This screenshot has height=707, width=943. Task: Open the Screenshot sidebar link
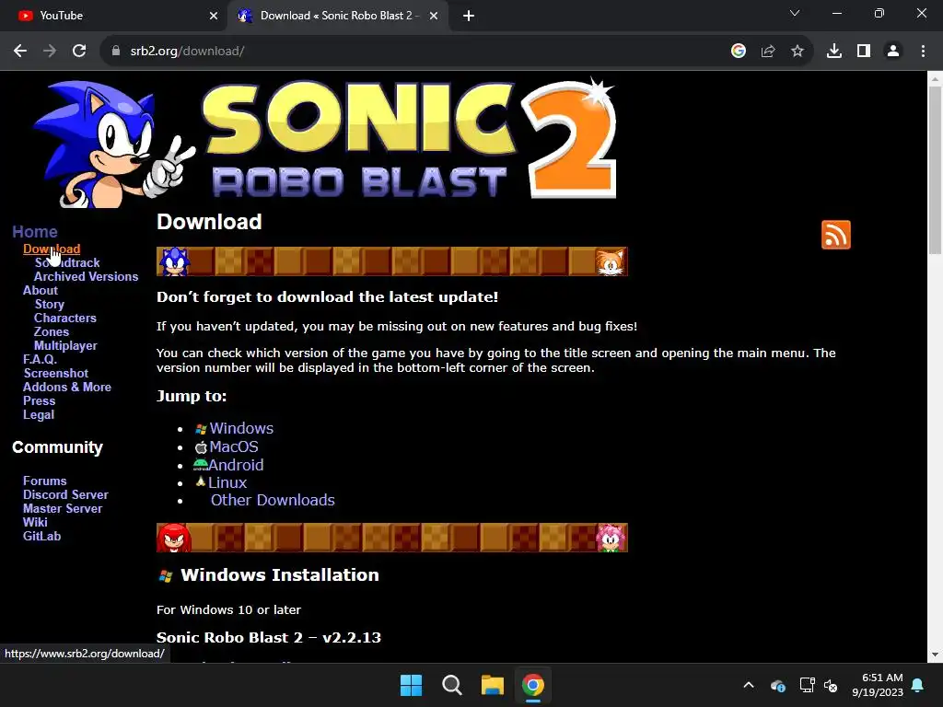coord(56,374)
